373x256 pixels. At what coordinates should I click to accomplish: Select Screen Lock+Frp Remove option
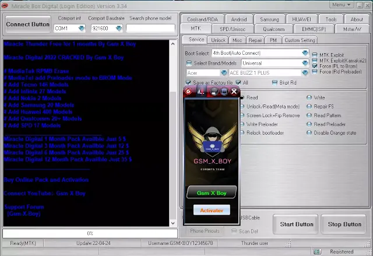point(242,115)
